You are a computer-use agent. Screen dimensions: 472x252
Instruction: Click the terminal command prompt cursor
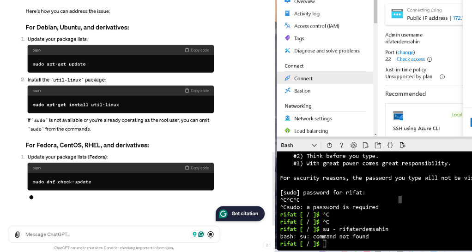(x=324, y=244)
